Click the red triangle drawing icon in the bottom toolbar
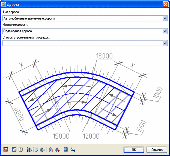170x156 pixels. click(x=6, y=149)
